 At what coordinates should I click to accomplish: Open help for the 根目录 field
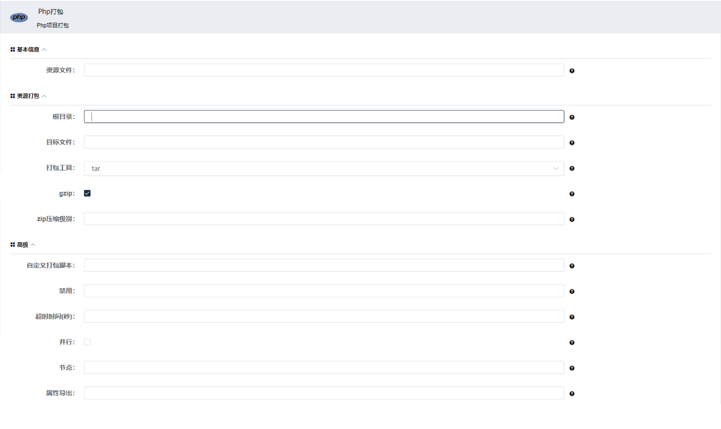tap(572, 117)
